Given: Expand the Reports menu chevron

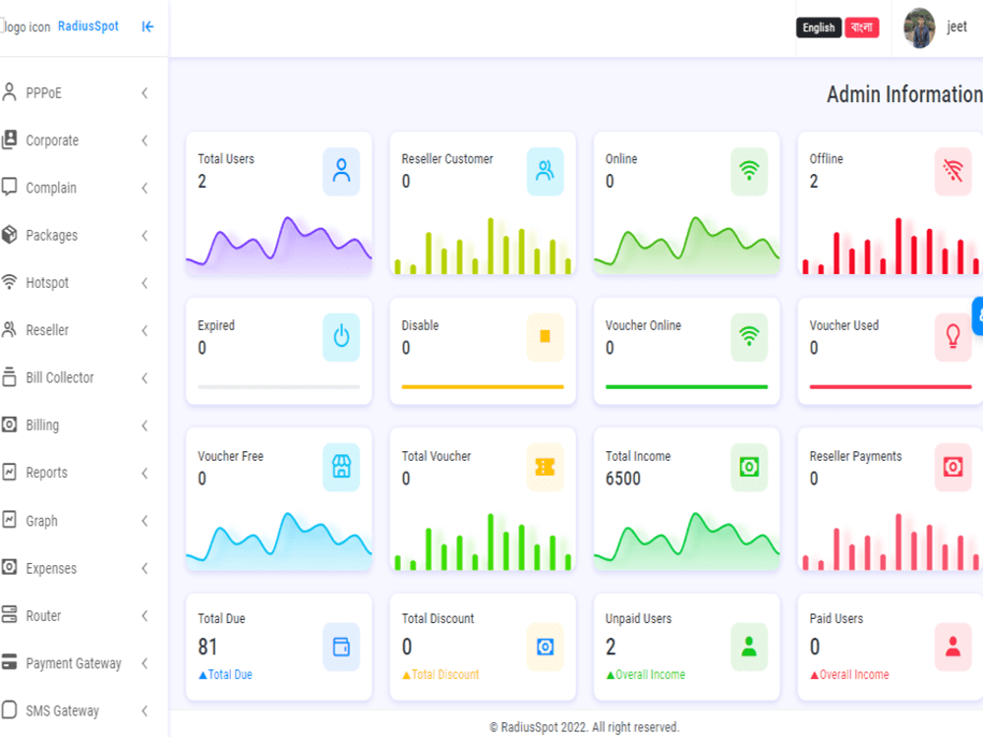Looking at the screenshot, I should point(145,474).
